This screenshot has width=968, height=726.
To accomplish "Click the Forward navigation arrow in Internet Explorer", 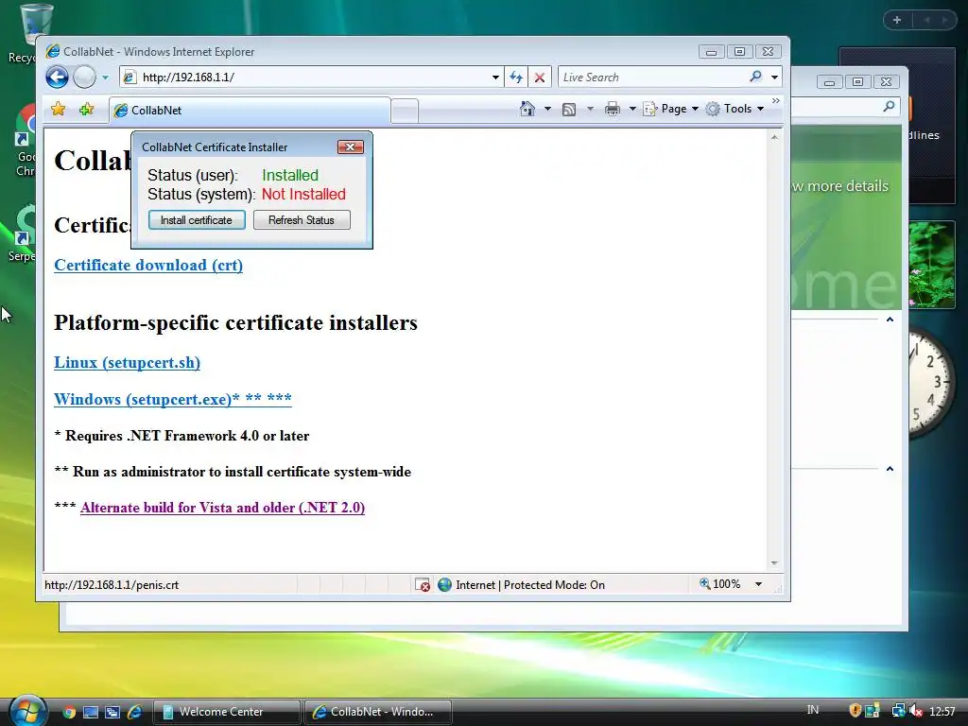I will coord(84,78).
